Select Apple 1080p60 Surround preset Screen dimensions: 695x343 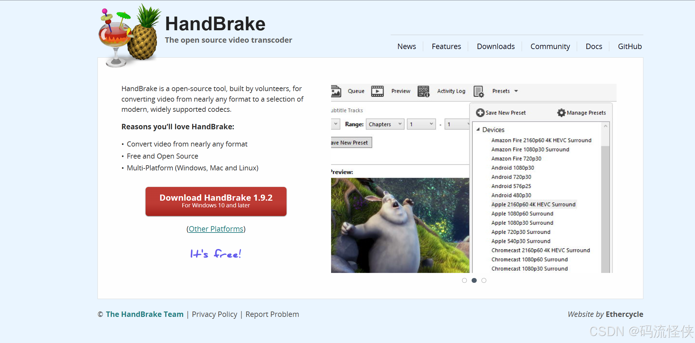point(522,214)
